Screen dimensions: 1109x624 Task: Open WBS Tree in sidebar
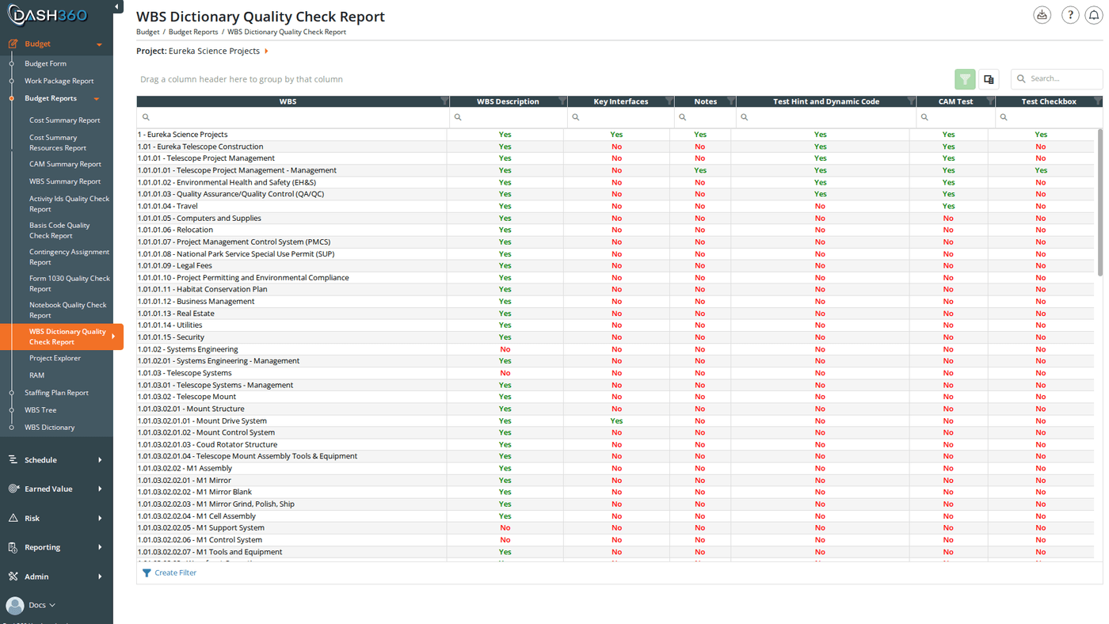click(x=40, y=410)
